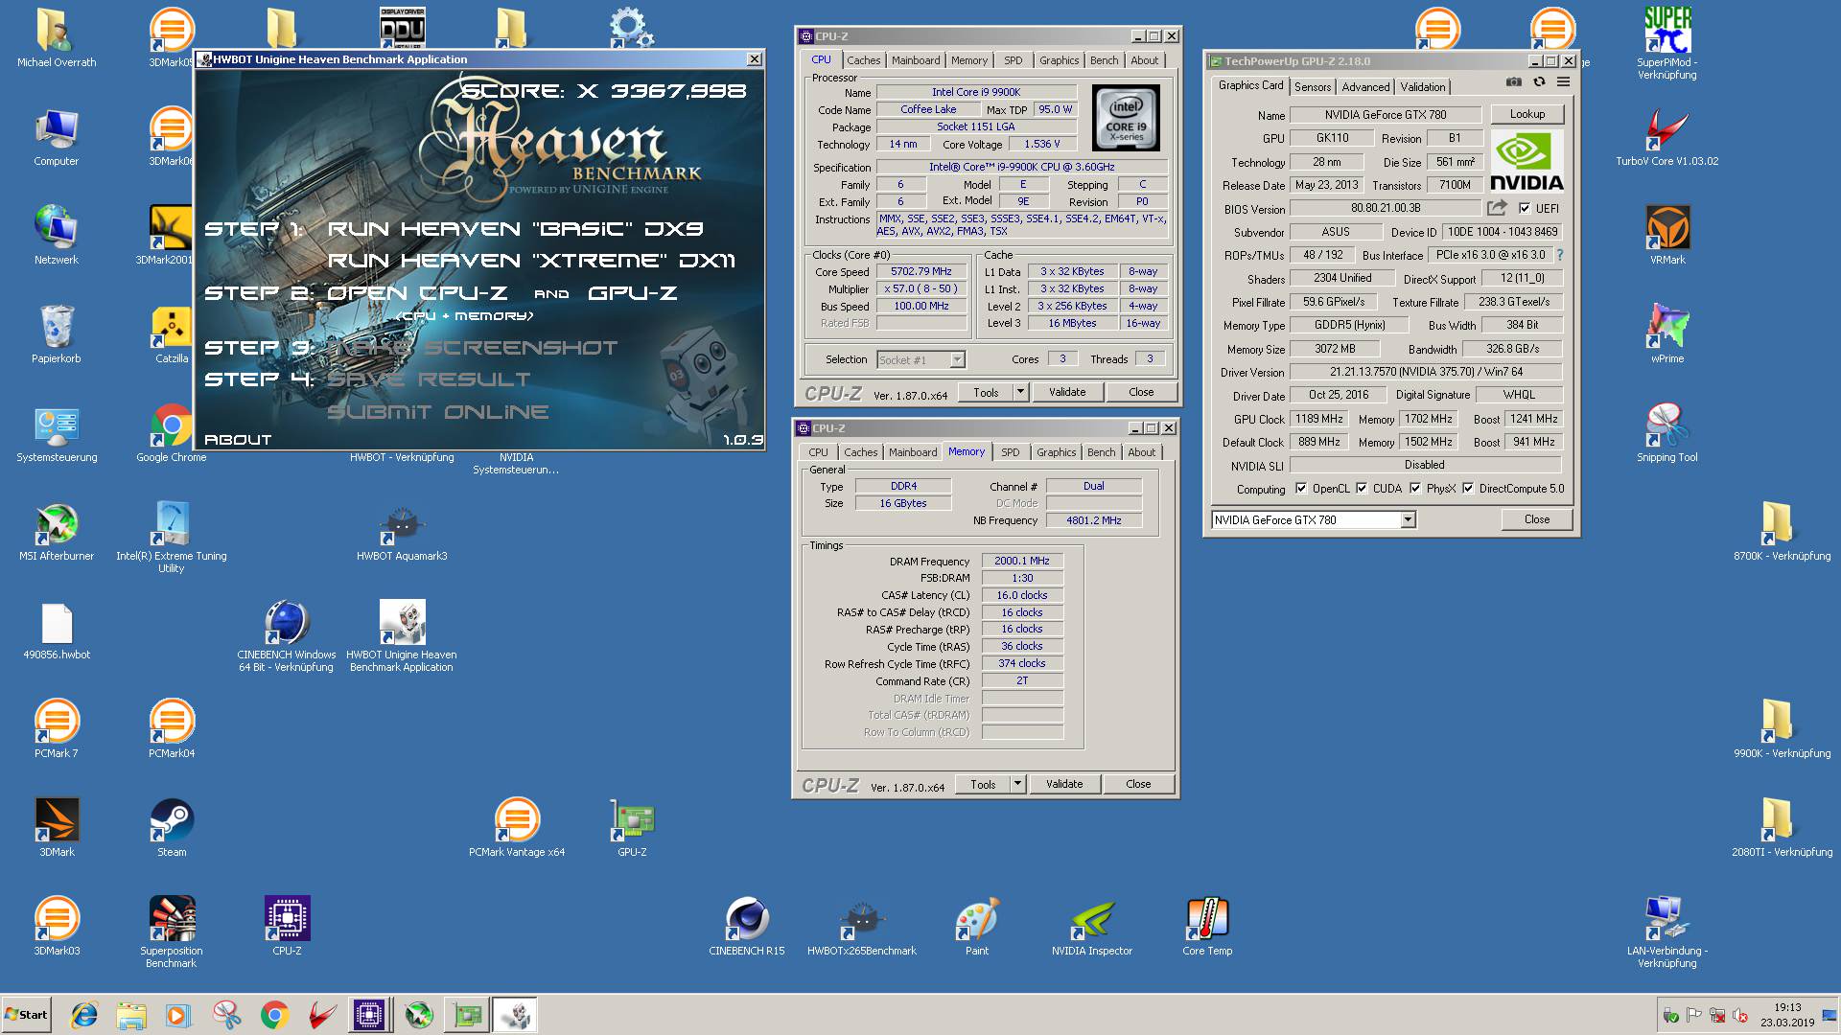Click Lookup button in GPU-Z
This screenshot has width=1841, height=1035.
click(x=1527, y=114)
